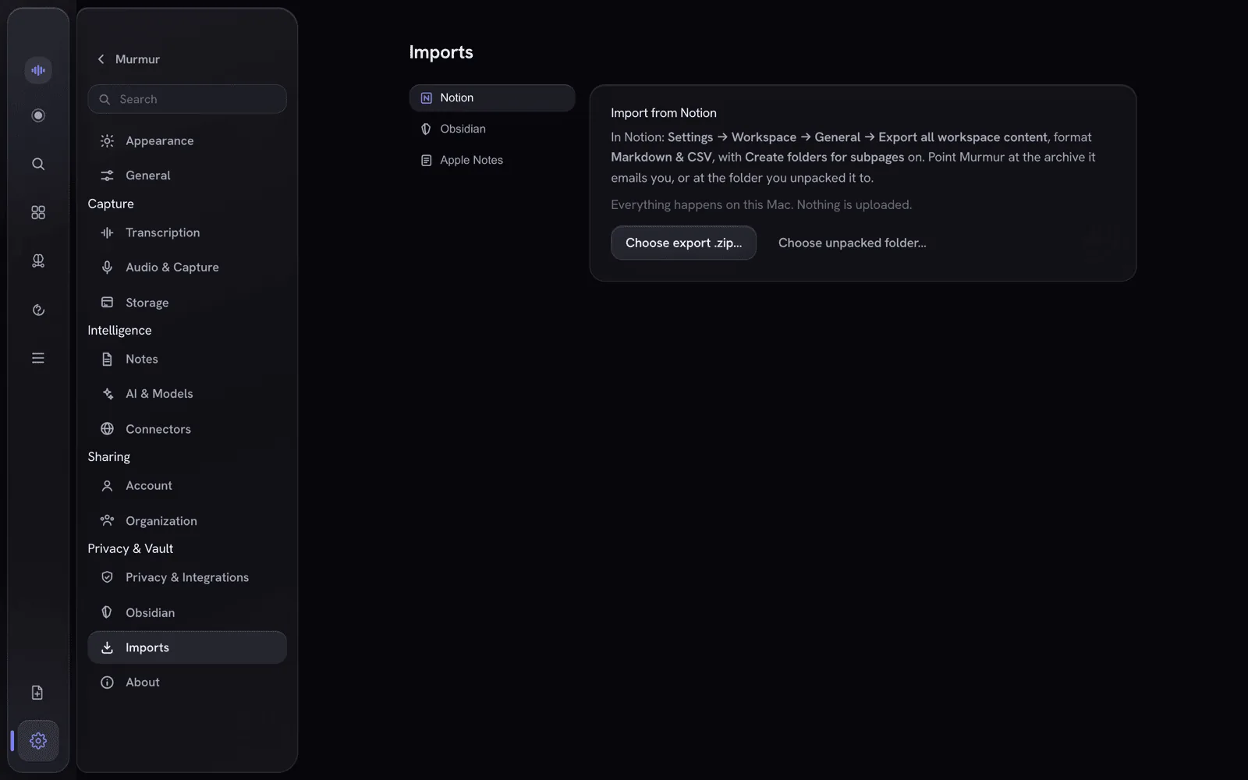
Task: Click the "Imports" page title
Action: (441, 52)
